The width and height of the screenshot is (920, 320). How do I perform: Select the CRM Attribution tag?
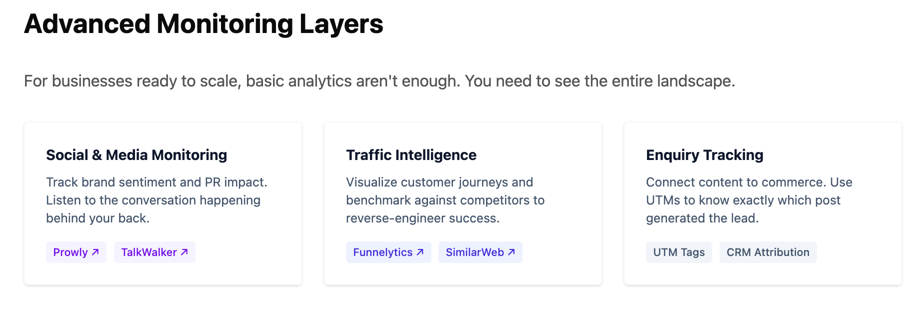(x=767, y=252)
